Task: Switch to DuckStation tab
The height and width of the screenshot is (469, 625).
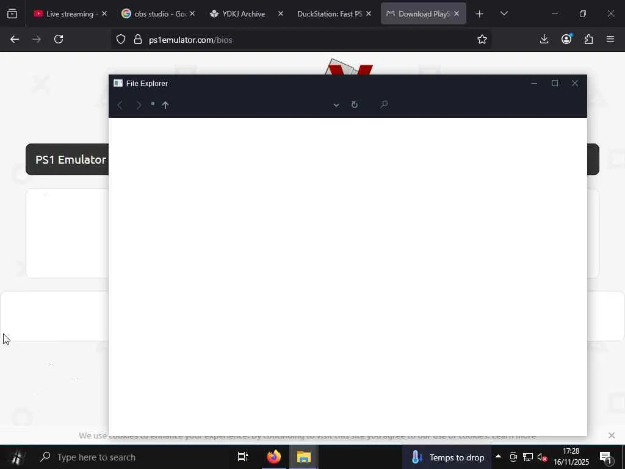Action: point(329,14)
